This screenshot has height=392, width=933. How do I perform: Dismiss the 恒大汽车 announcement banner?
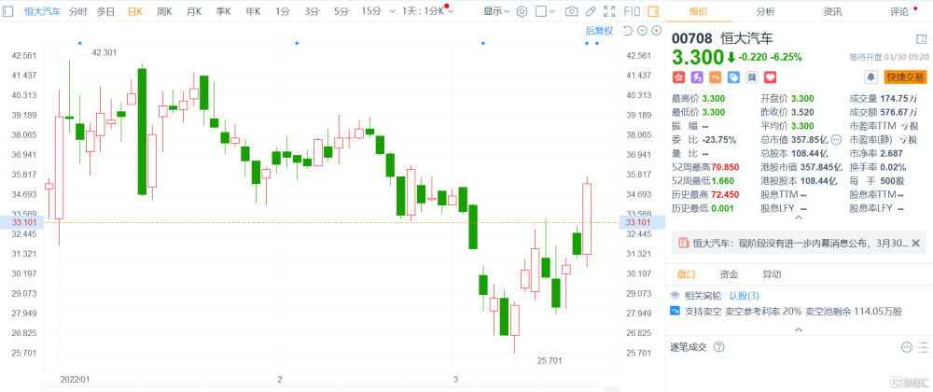tap(915, 244)
